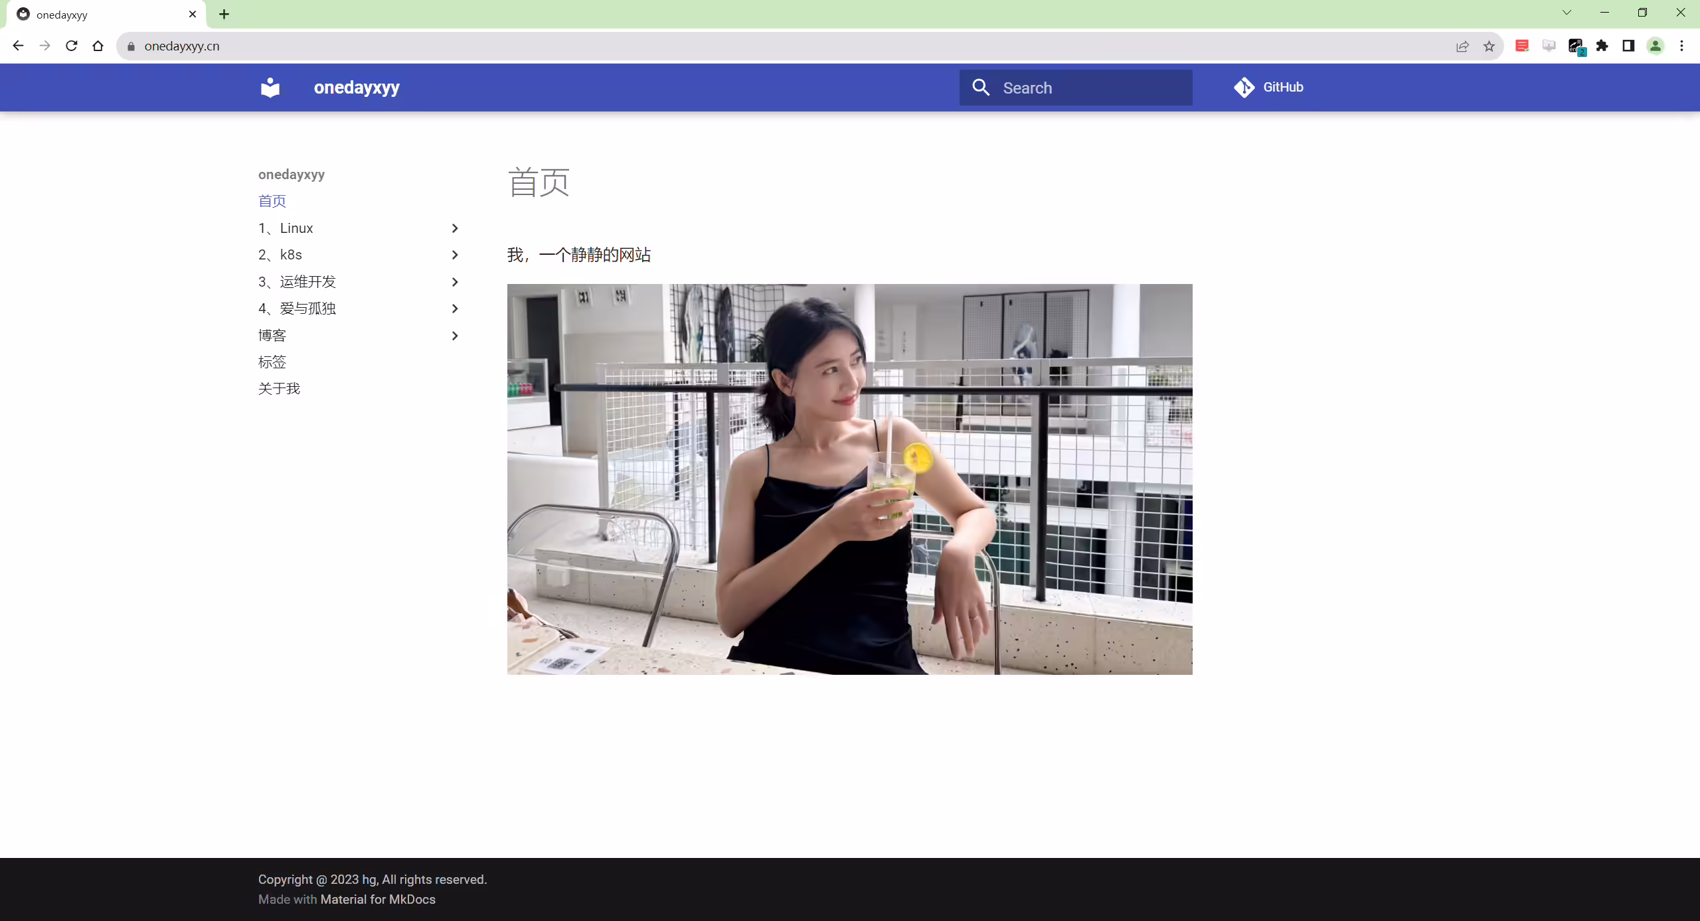The image size is (1700, 921).
Task: Expand the 2、k8s section chevron
Action: [455, 255]
